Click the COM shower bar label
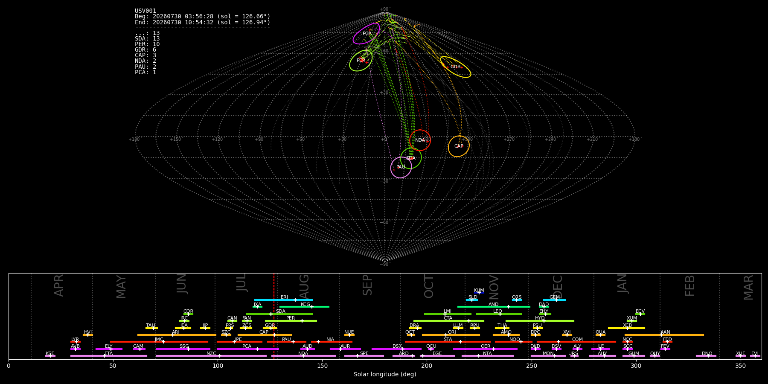This screenshot has height=384, width=768. pyautogui.click(x=577, y=340)
